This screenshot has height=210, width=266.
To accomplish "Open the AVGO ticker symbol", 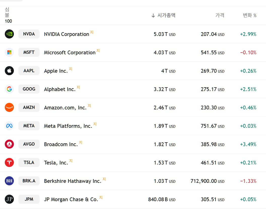I will (29, 144).
